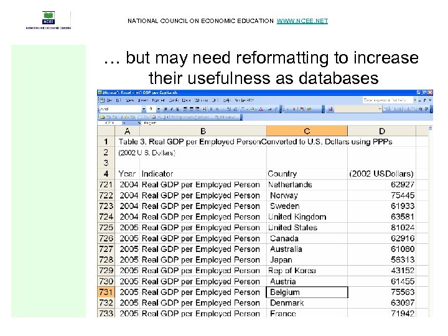Click the cell containing Netherlands
The height and width of the screenshot is (336, 448).
pos(307,185)
